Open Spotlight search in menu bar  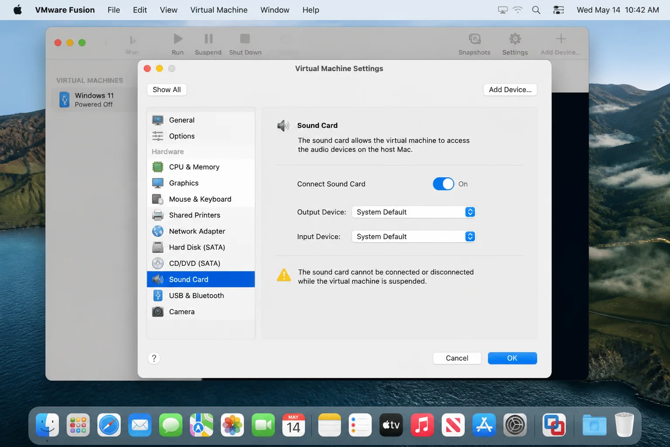pyautogui.click(x=536, y=10)
